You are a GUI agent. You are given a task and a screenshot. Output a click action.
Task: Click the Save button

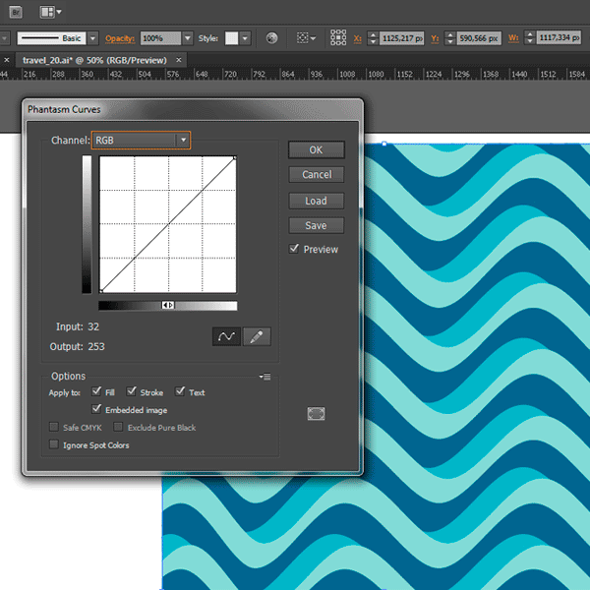(316, 225)
